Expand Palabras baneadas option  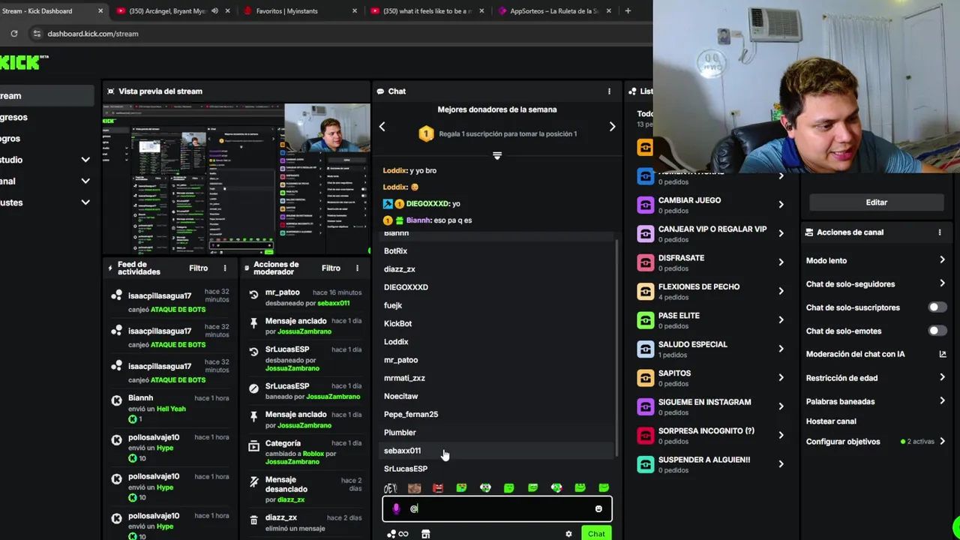click(x=943, y=401)
